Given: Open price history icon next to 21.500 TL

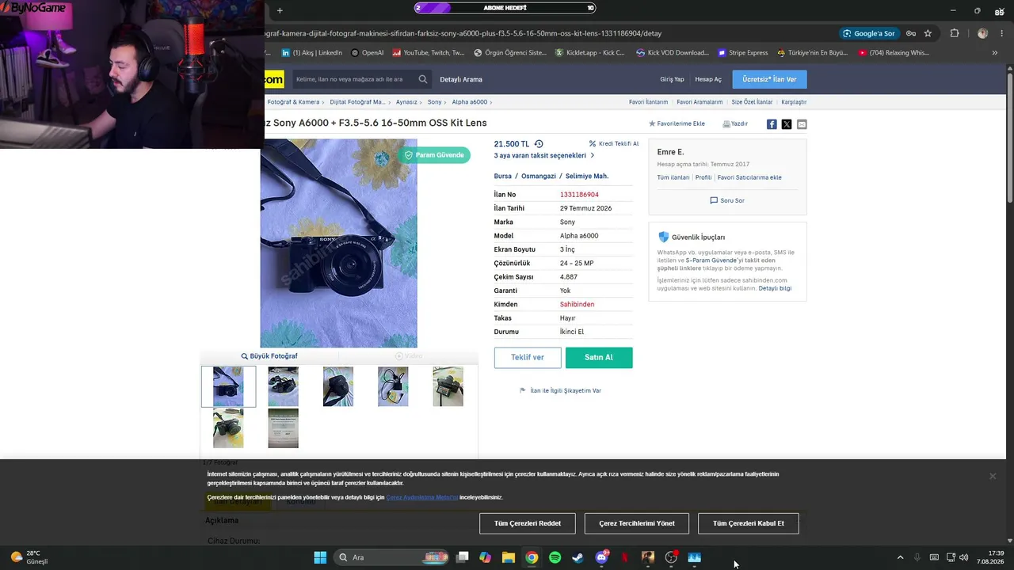Looking at the screenshot, I should point(539,144).
